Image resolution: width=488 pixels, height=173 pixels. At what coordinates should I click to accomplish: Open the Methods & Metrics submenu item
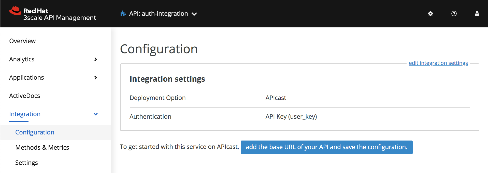[x=42, y=148]
